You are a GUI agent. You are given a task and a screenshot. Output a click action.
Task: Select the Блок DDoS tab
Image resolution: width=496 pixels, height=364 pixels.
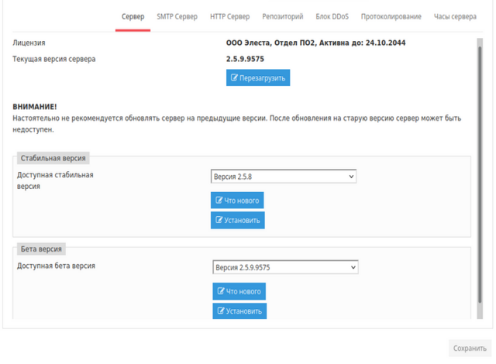tap(332, 16)
